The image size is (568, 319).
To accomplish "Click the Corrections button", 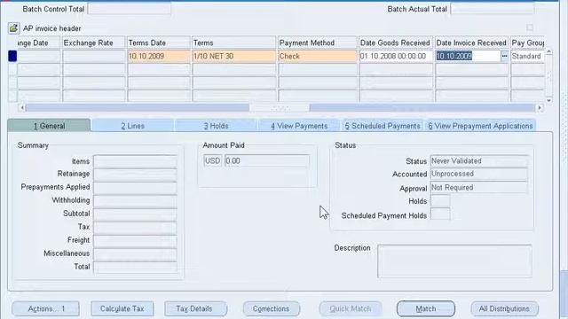I will [272, 309].
